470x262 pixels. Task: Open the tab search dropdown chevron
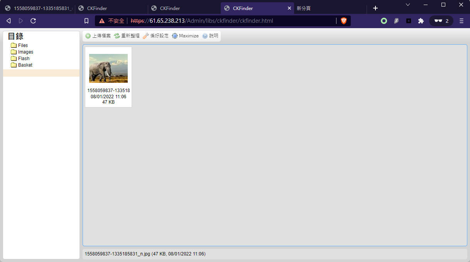407,5
